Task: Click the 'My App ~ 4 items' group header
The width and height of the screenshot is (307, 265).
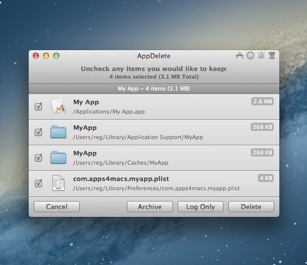Action: click(153, 89)
